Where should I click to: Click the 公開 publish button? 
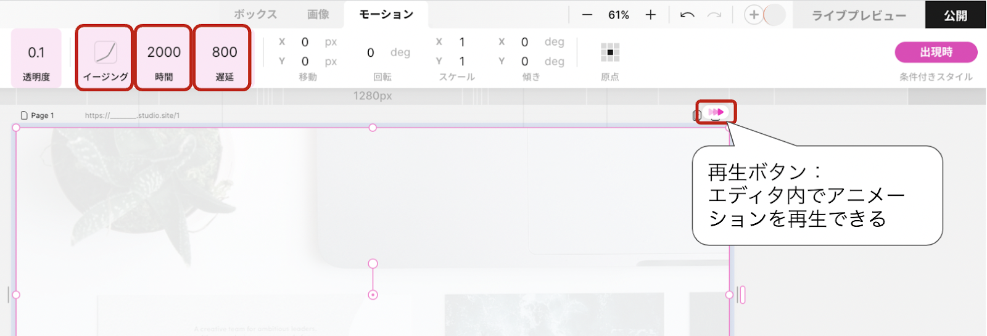956,15
